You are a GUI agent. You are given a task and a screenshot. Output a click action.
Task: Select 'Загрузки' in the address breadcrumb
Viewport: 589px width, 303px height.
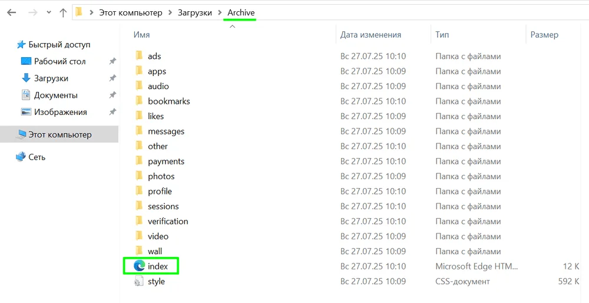pyautogui.click(x=194, y=12)
